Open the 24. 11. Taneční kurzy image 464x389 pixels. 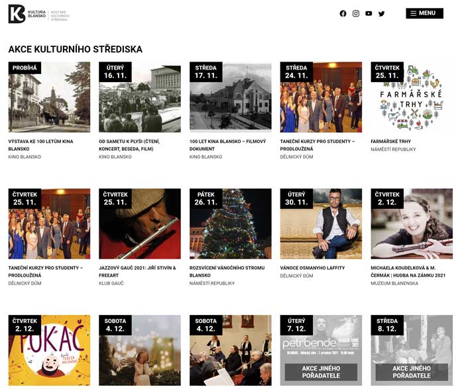321,97
